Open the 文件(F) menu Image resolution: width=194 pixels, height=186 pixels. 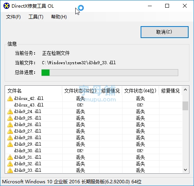(x=13, y=17)
